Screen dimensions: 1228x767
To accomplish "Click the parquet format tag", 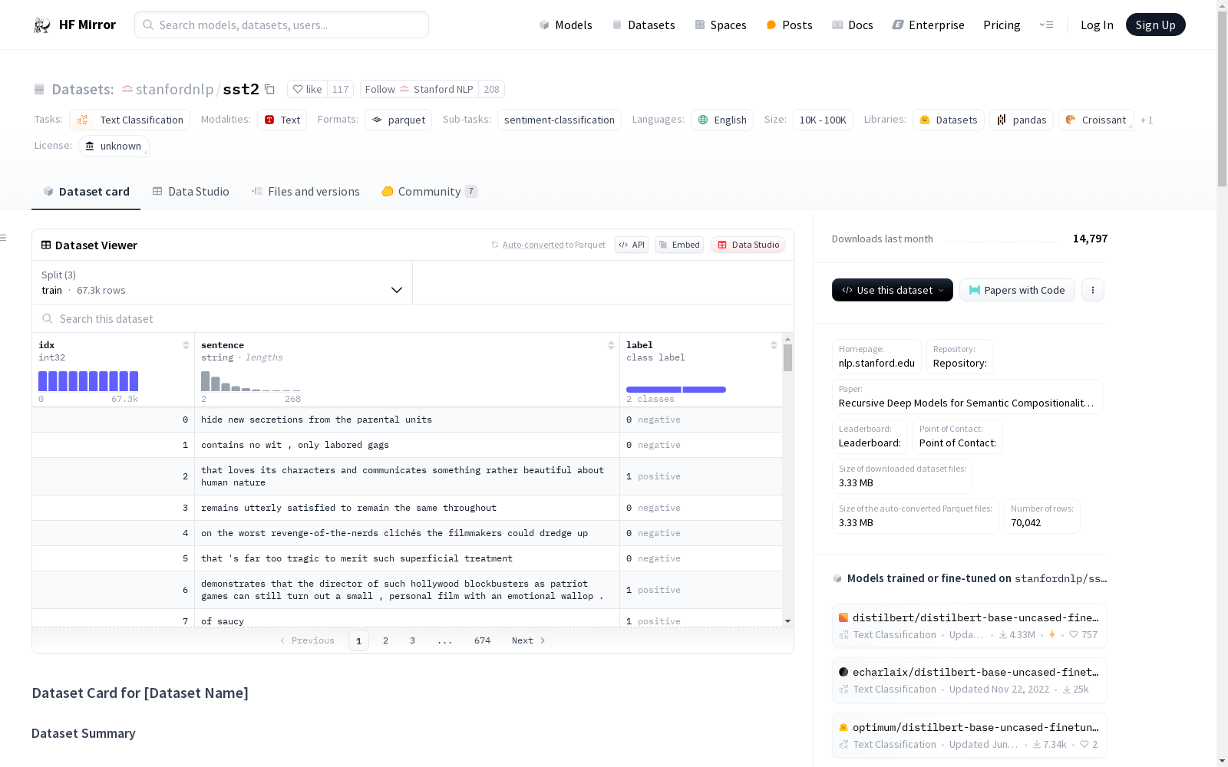I will coord(398,120).
